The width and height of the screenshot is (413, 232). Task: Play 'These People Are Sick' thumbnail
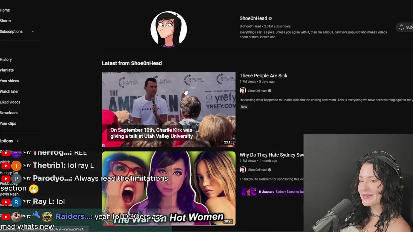[x=169, y=110]
